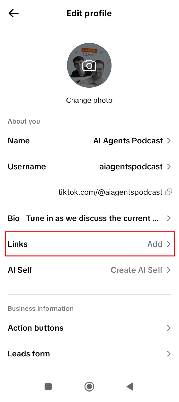Open the Action buttons menu item
The width and height of the screenshot is (179, 402).
click(36, 328)
